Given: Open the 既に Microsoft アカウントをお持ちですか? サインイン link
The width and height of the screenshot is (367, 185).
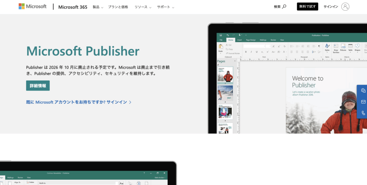Looking at the screenshot, I should 78,102.
